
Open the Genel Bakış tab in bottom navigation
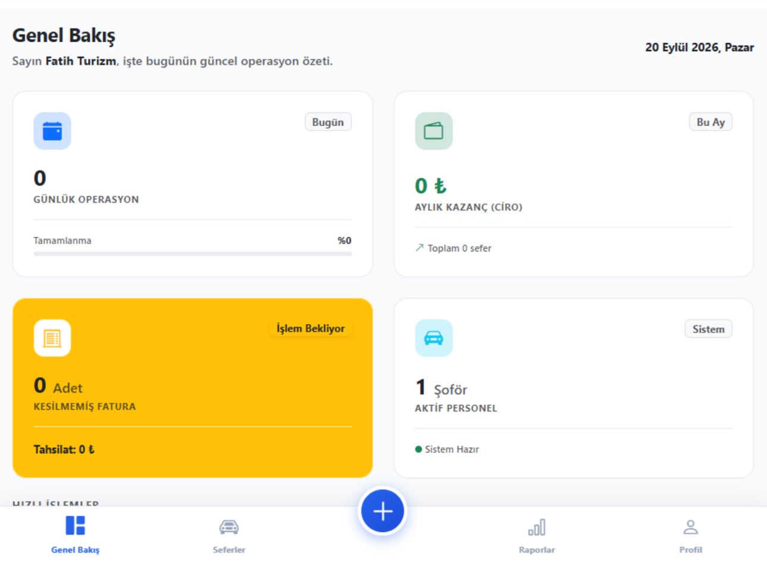coord(76,534)
